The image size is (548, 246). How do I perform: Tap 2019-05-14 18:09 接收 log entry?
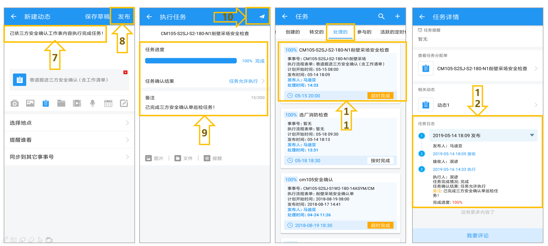pos(454,154)
